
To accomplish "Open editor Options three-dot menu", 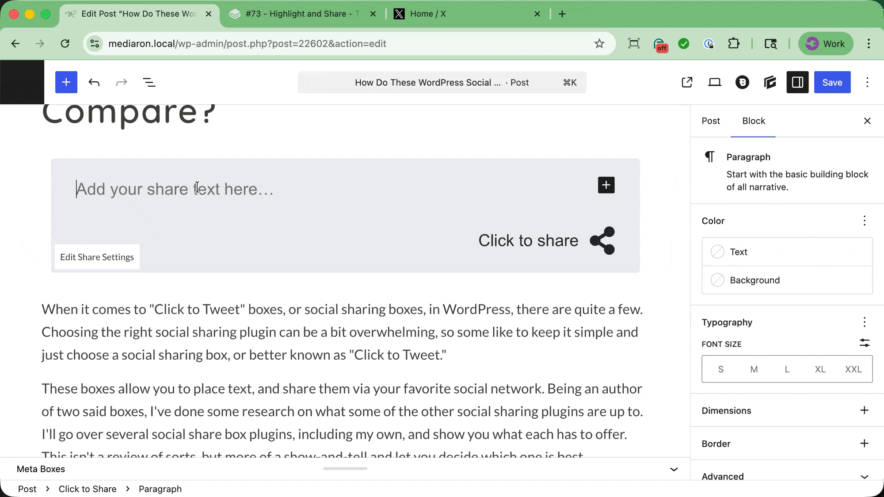I will [867, 82].
